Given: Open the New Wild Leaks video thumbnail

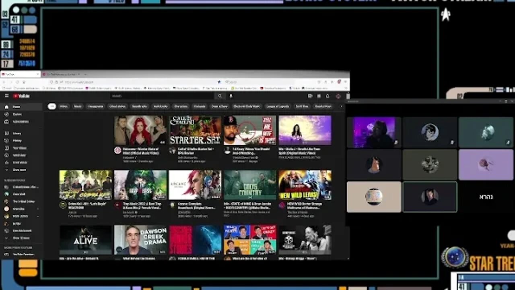Looking at the screenshot, I should click(305, 185).
